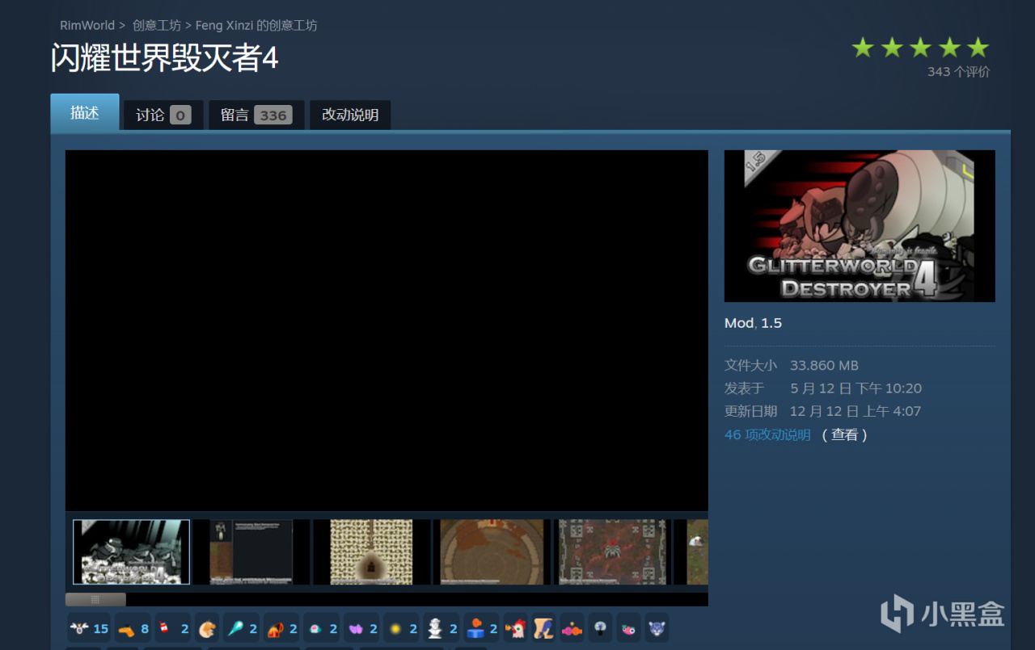
Task: Select the red and white award icon
Action: pyautogui.click(x=173, y=628)
